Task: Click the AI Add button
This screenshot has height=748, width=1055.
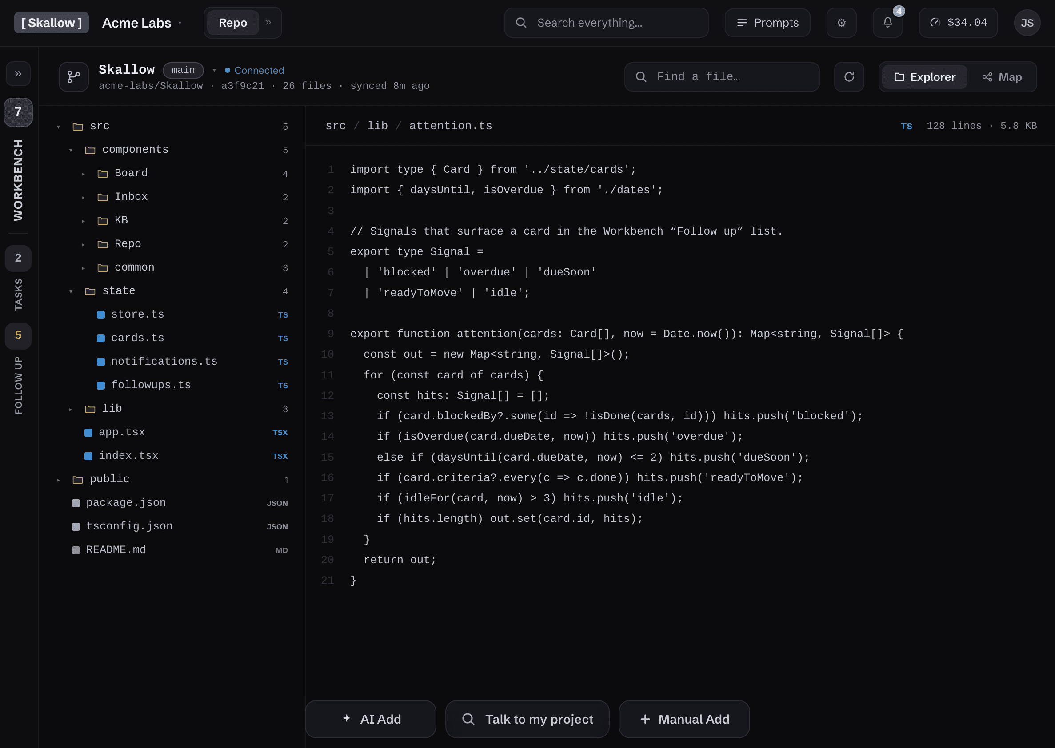Action: coord(370,719)
